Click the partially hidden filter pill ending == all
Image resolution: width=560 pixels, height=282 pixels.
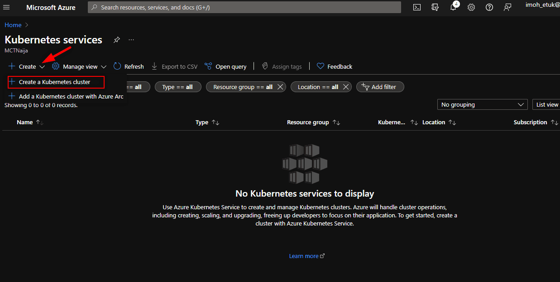[x=138, y=87]
